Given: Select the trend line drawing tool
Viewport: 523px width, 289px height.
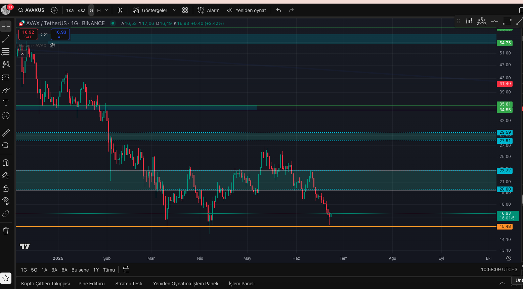Looking at the screenshot, I should pos(6,39).
